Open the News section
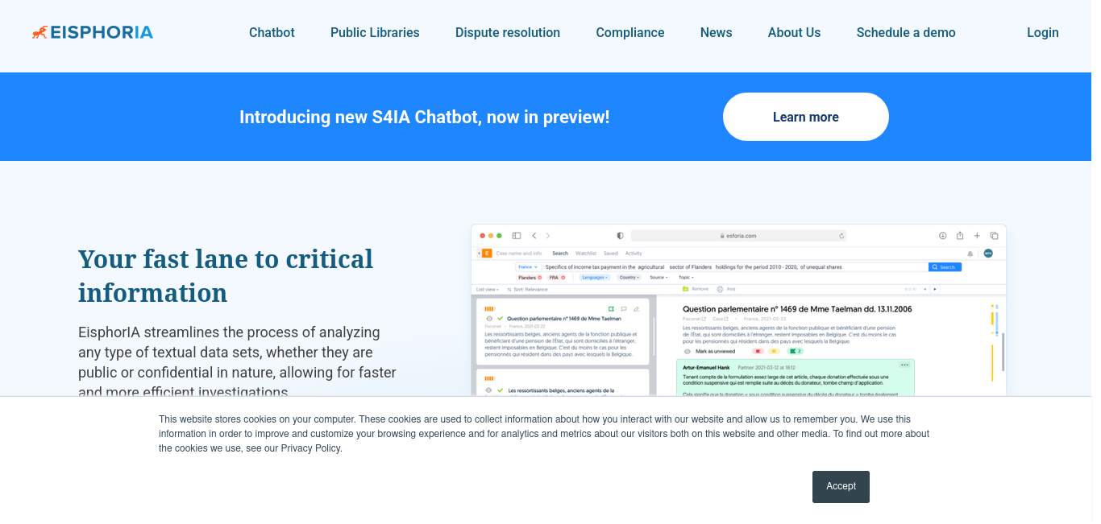1101x524 pixels. coord(717,33)
